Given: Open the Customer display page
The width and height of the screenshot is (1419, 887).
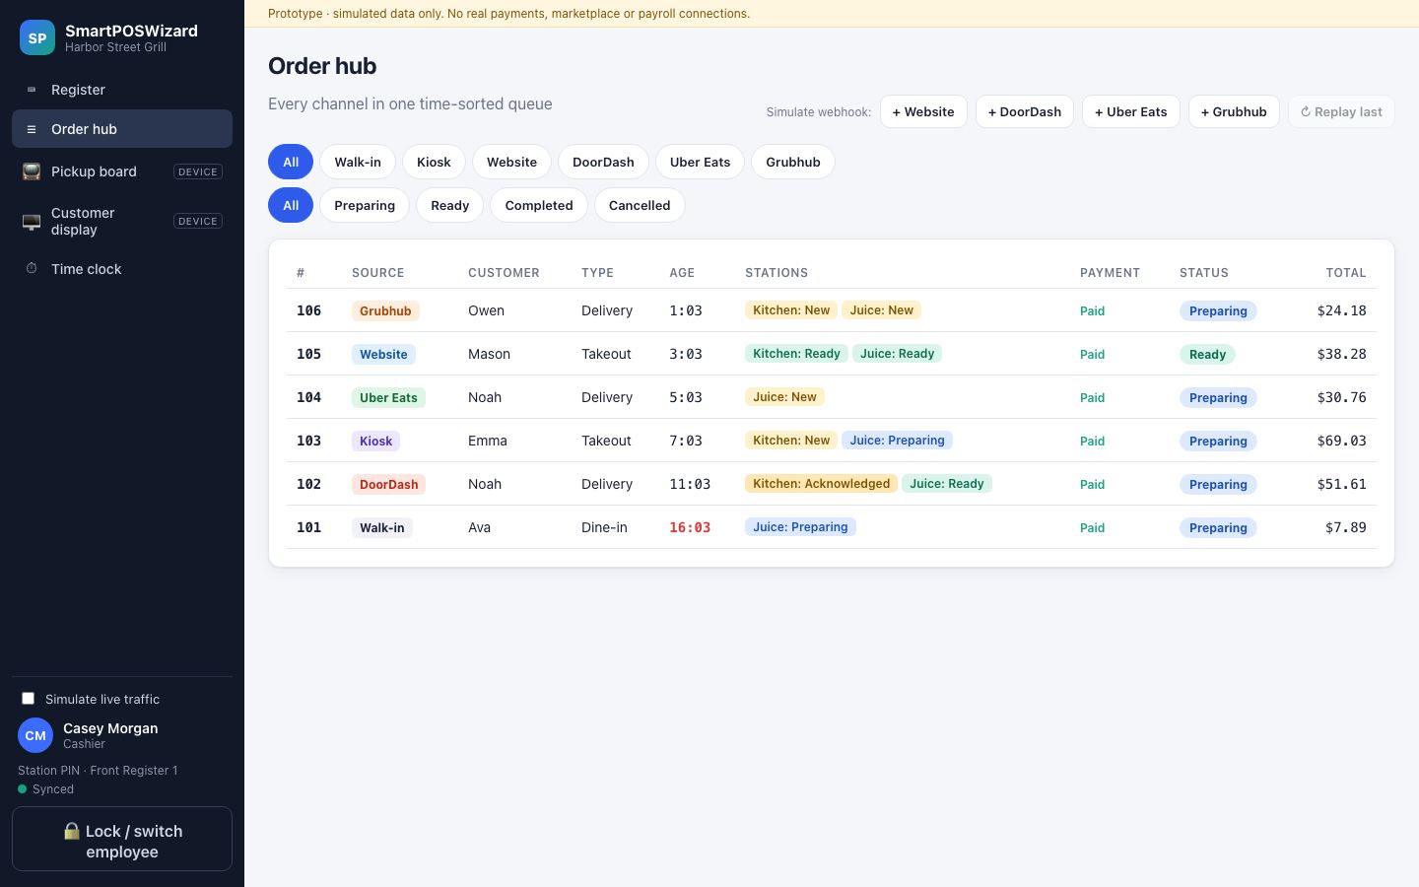Looking at the screenshot, I should 122,221.
